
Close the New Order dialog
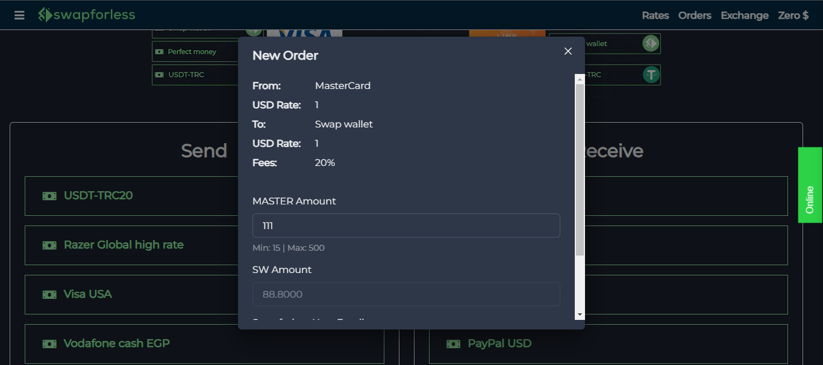[x=568, y=51]
